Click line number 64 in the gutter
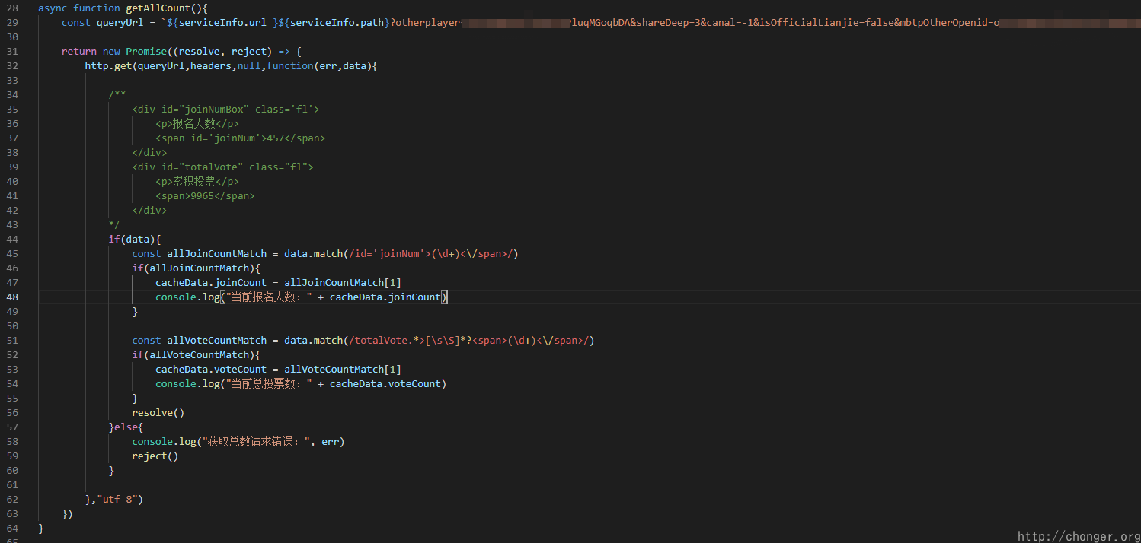The width and height of the screenshot is (1141, 543). (11, 528)
